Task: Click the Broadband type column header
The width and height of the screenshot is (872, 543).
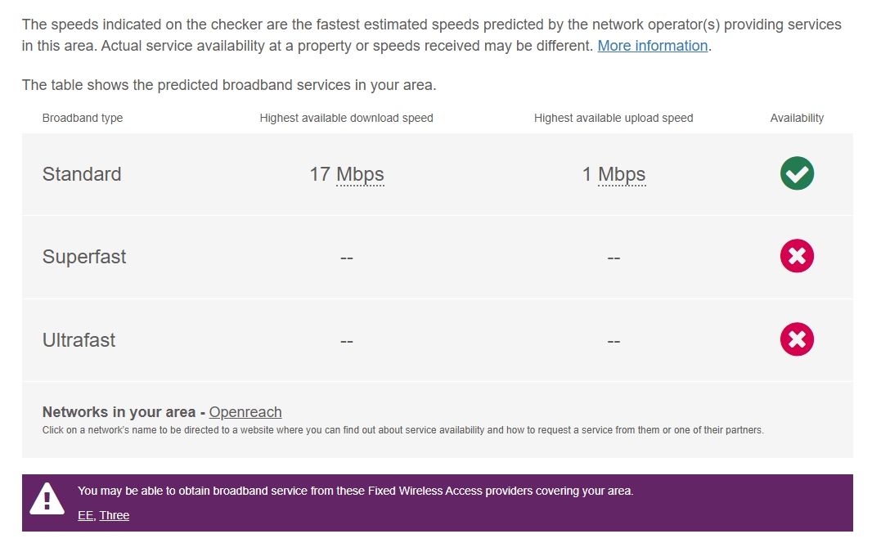Action: (83, 118)
